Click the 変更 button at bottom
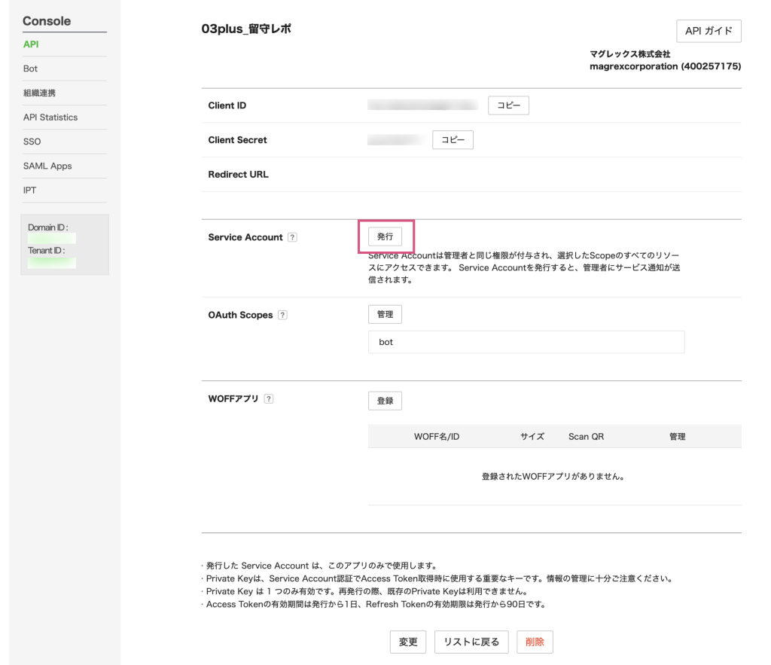 408,642
